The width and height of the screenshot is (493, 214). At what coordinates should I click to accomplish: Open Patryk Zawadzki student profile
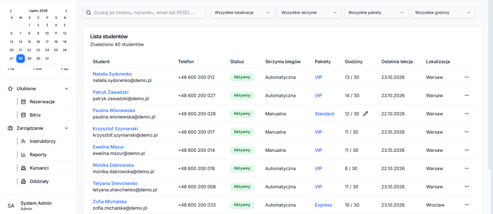click(110, 92)
